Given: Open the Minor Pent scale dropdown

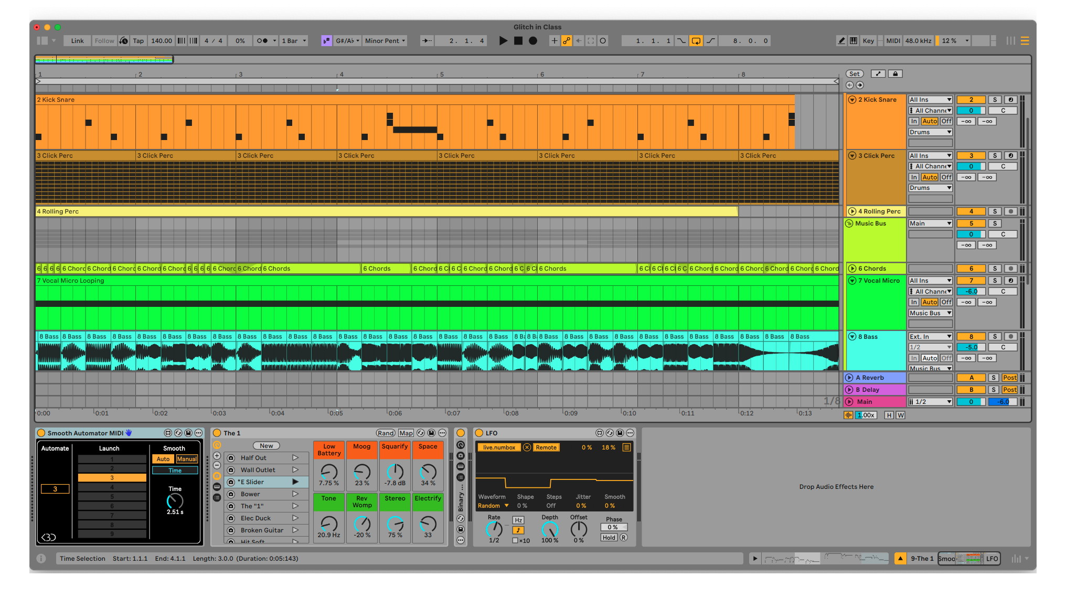Looking at the screenshot, I should 386,41.
